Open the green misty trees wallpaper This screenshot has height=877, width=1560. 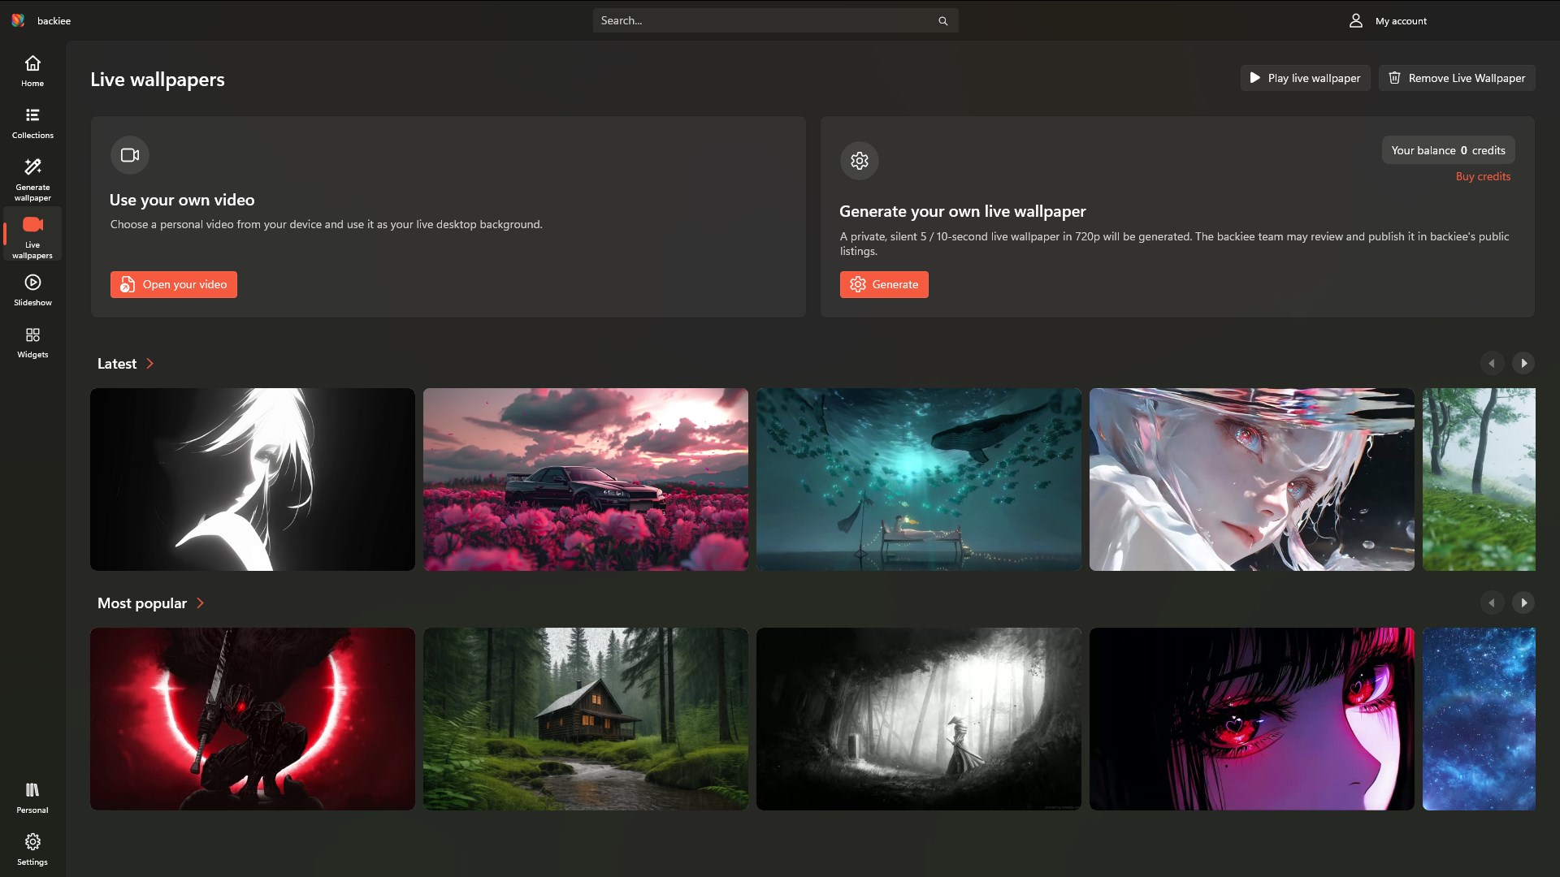coord(1479,479)
